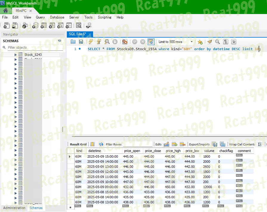Viewport: 267px width, 212px height.
Task: Create a new SQL tab icon
Action: 7,25
